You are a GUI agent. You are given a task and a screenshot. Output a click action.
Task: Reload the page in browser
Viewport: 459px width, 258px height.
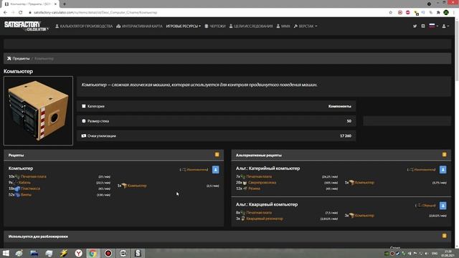(x=21, y=13)
